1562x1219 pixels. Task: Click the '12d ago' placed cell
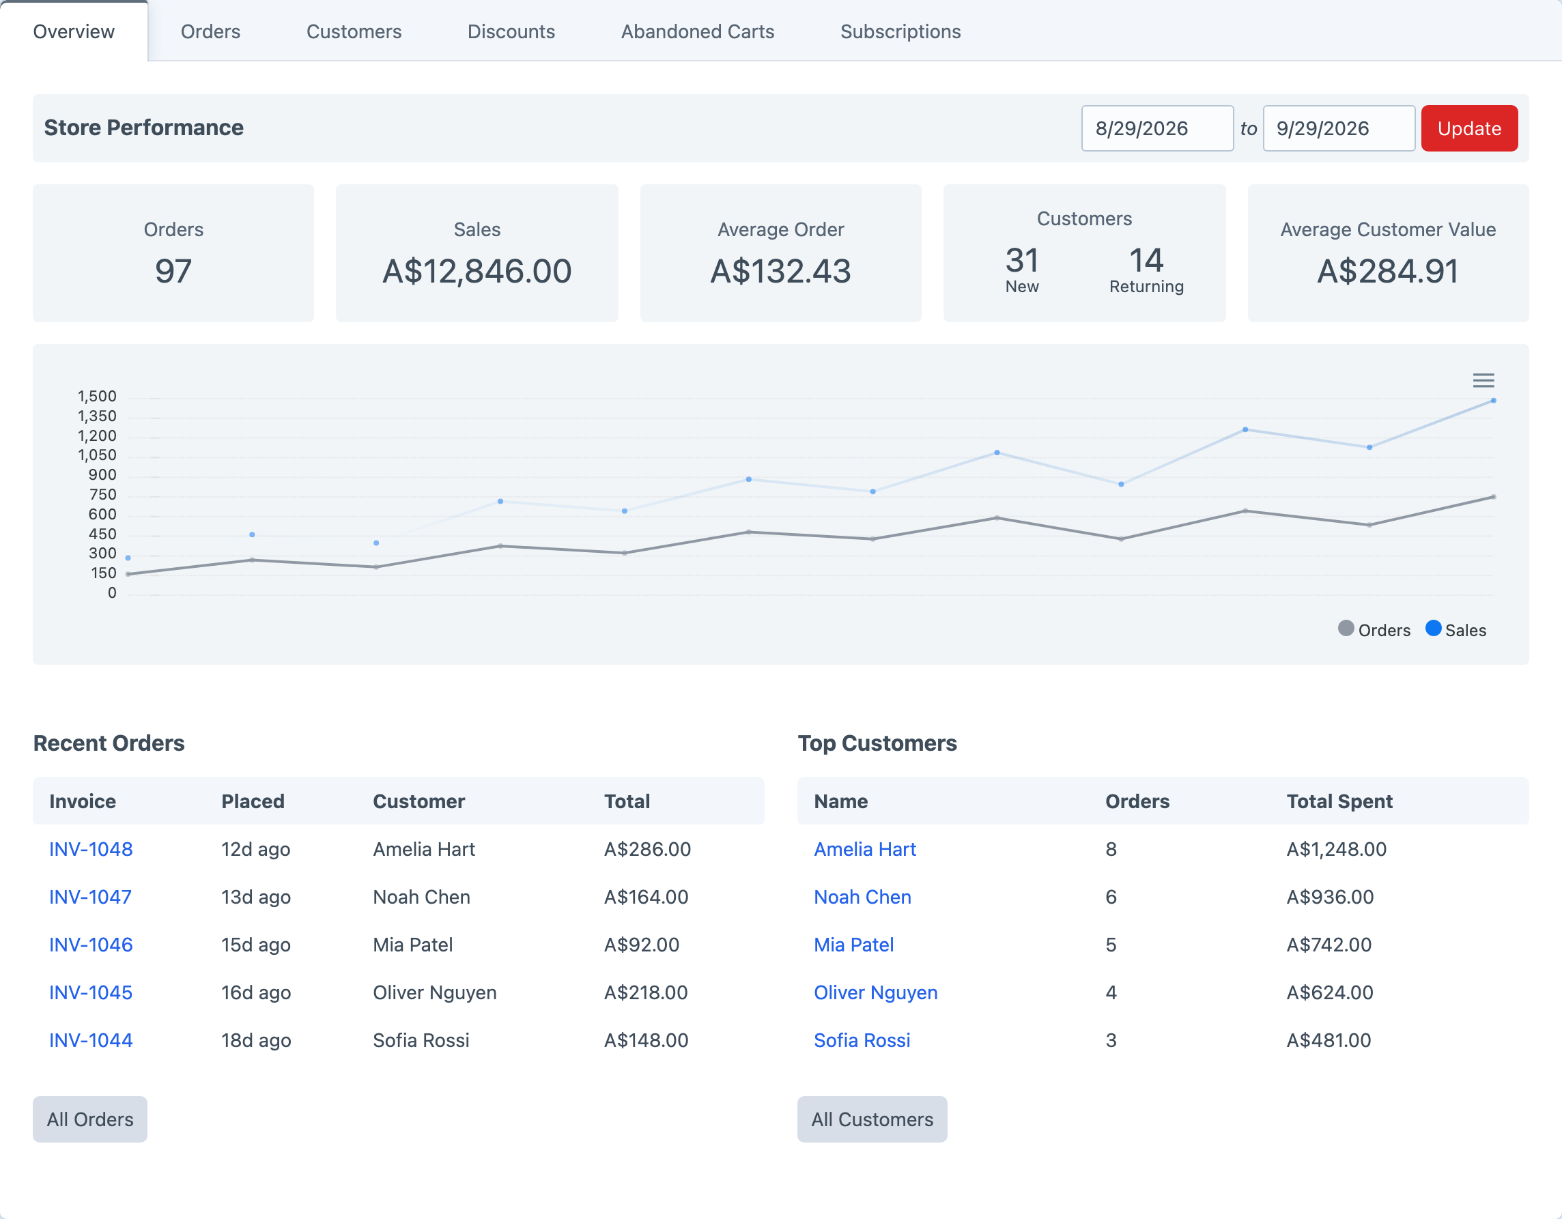(x=255, y=848)
